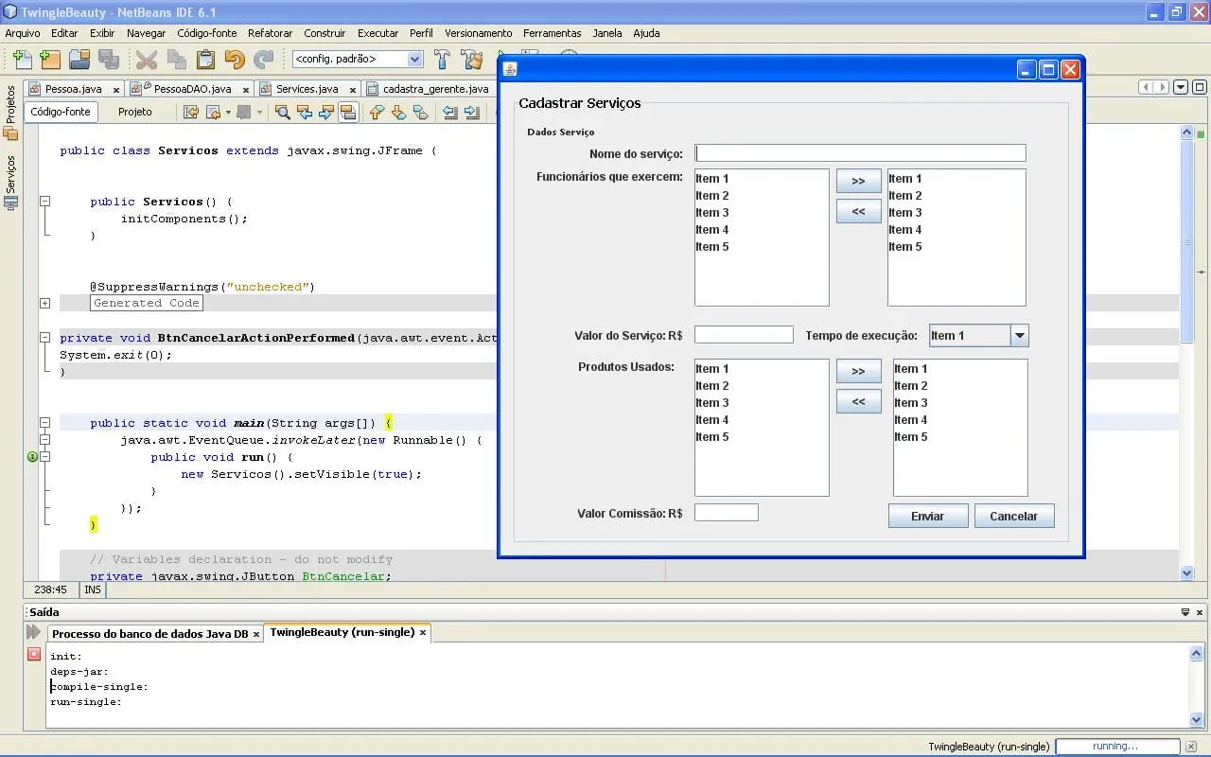Click the Paste clipboard icon

tap(205, 60)
